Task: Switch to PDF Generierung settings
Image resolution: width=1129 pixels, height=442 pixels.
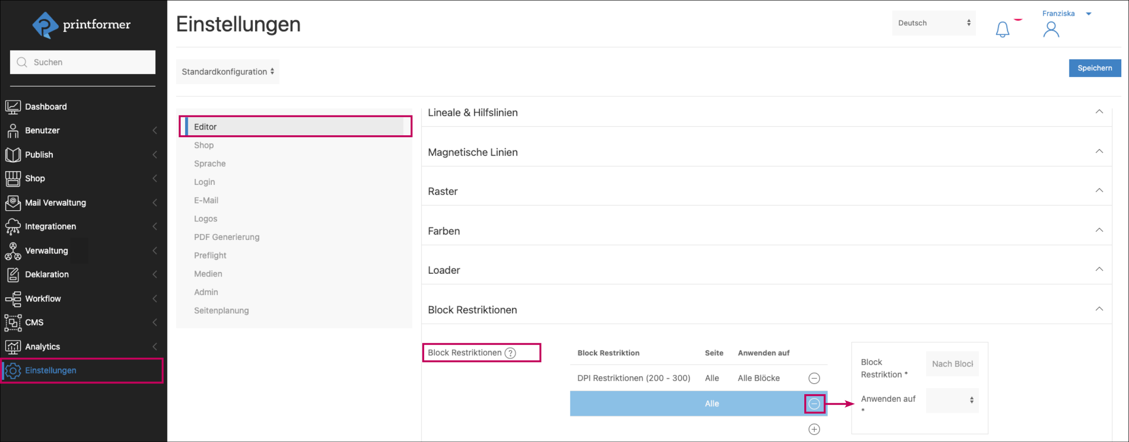Action: pyautogui.click(x=227, y=237)
